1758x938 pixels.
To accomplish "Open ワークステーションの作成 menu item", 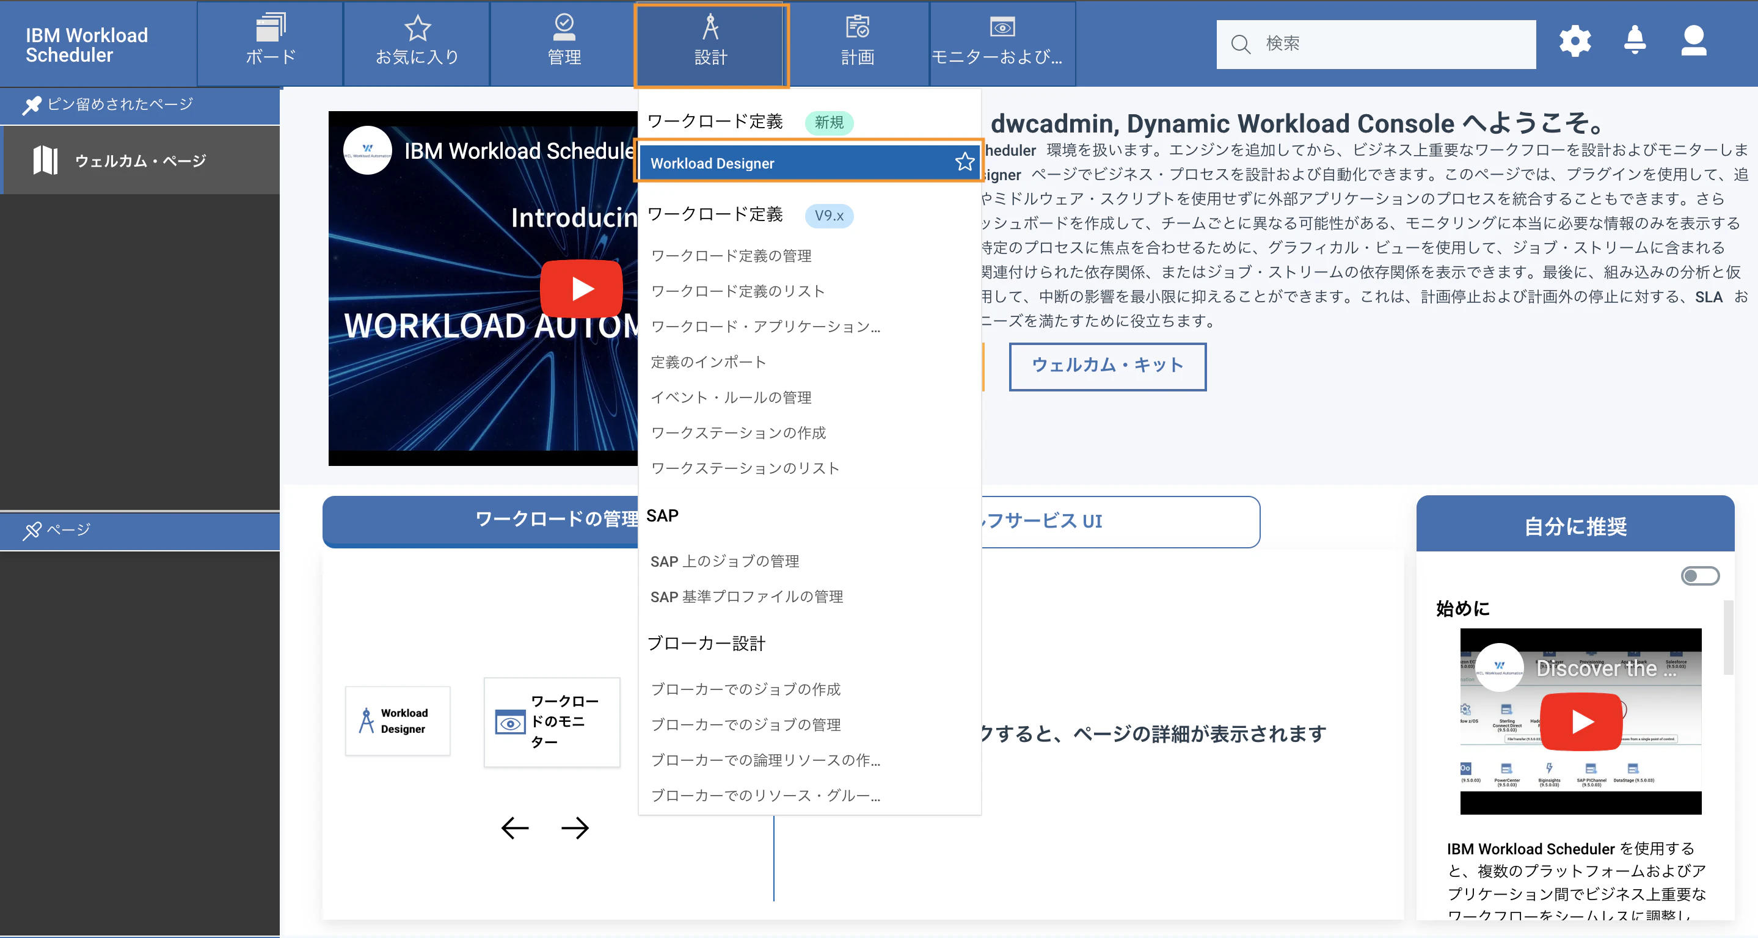I will point(738,434).
